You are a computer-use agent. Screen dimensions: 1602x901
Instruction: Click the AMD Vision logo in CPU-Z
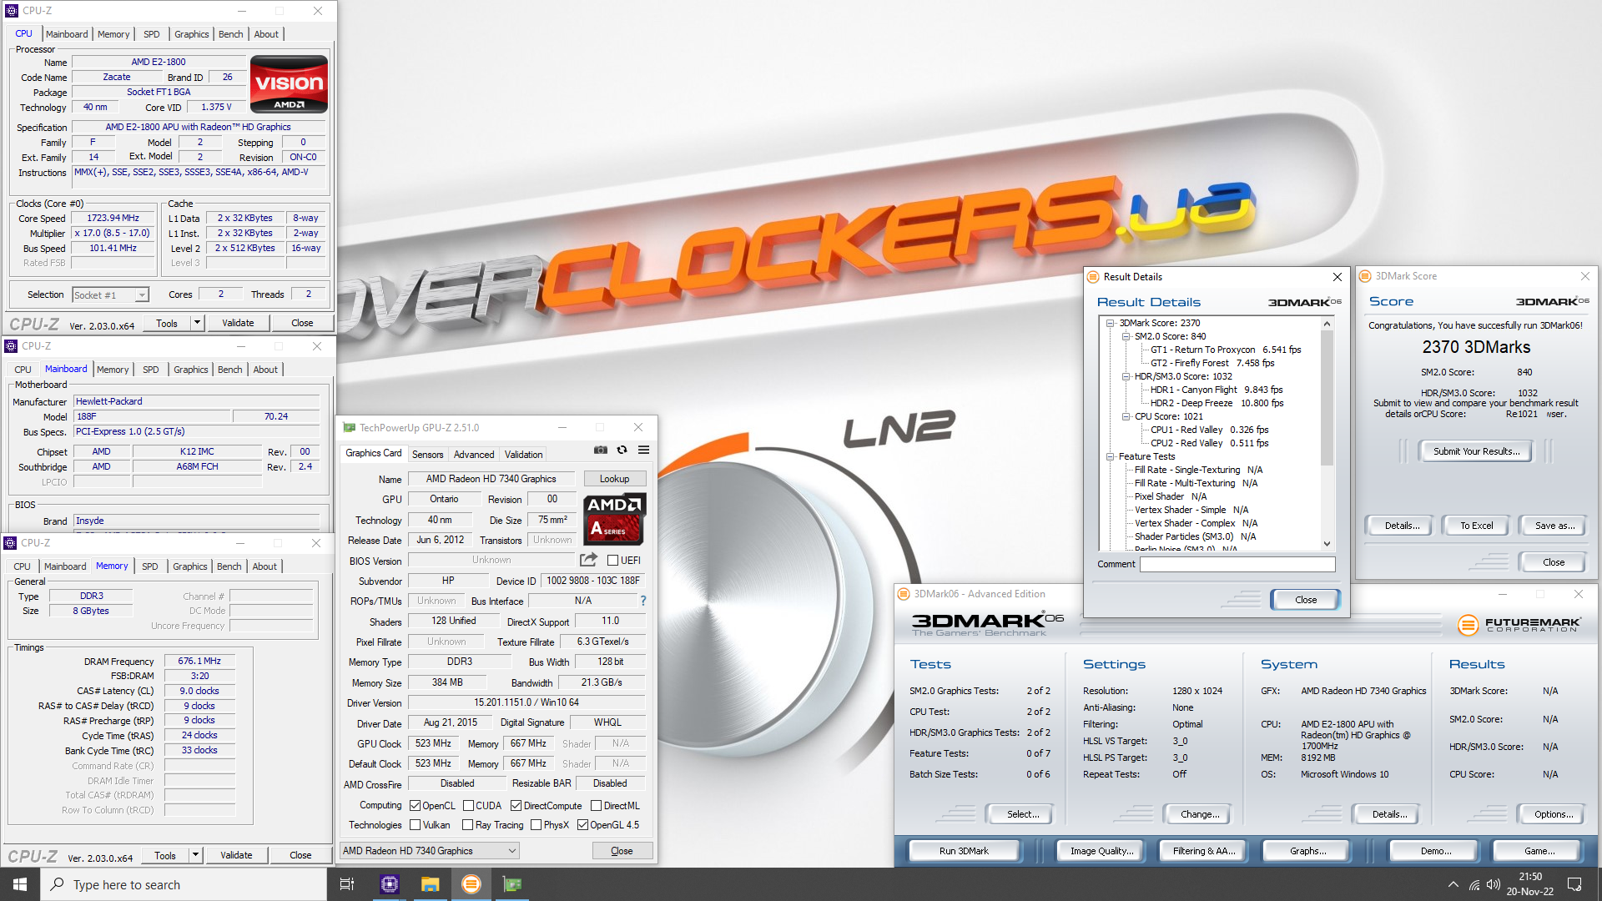(289, 84)
